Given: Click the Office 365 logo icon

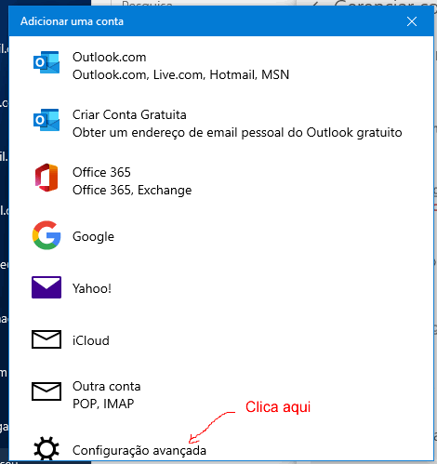Looking at the screenshot, I should [x=46, y=178].
